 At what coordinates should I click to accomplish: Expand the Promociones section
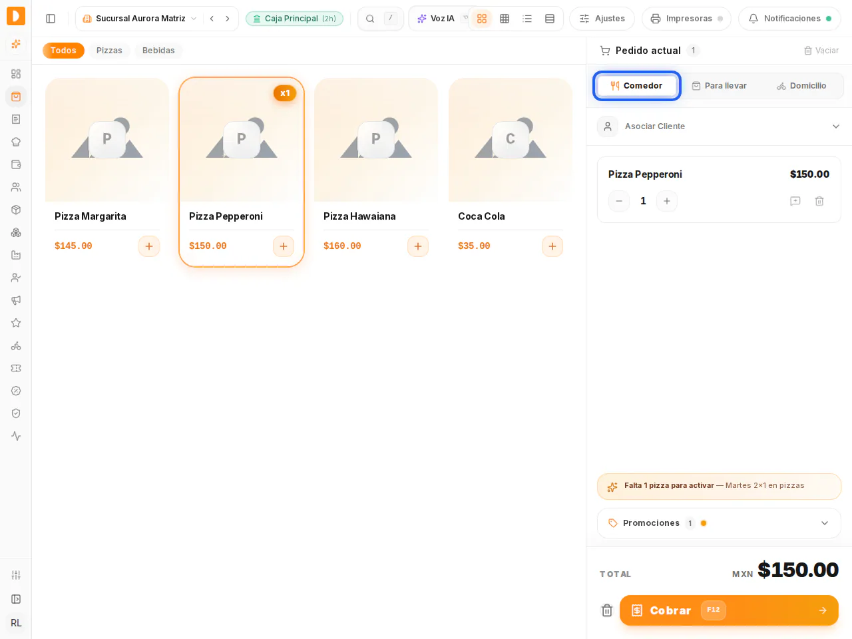719,523
